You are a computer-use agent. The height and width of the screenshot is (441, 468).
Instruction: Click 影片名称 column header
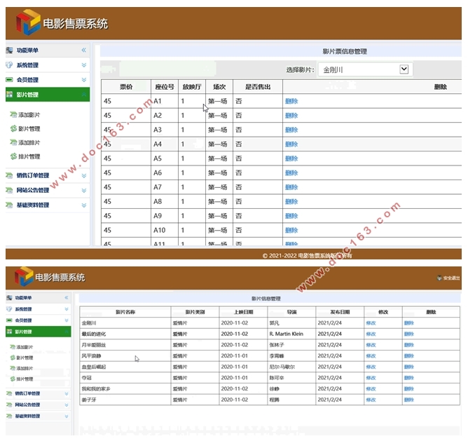pyautogui.click(x=125, y=312)
